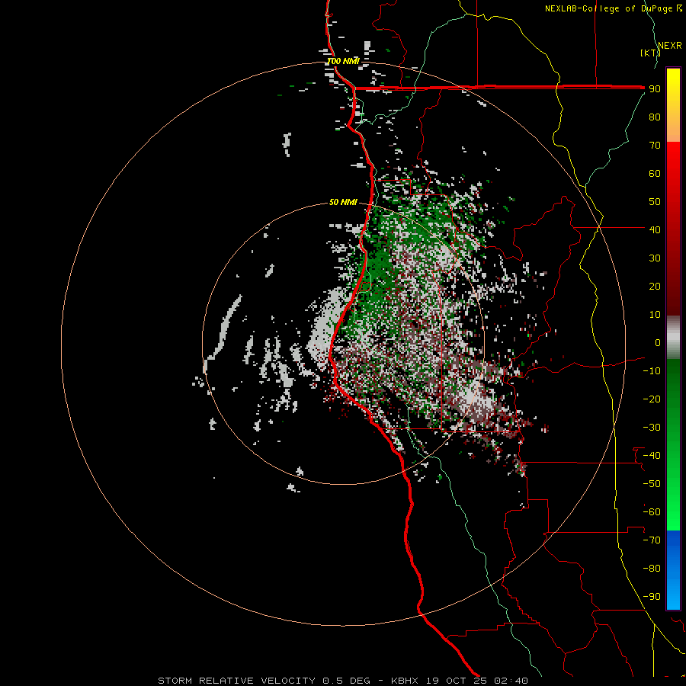Screen dimensions: 686x686
Task: Click the -10 scale label
Action: click(x=652, y=371)
